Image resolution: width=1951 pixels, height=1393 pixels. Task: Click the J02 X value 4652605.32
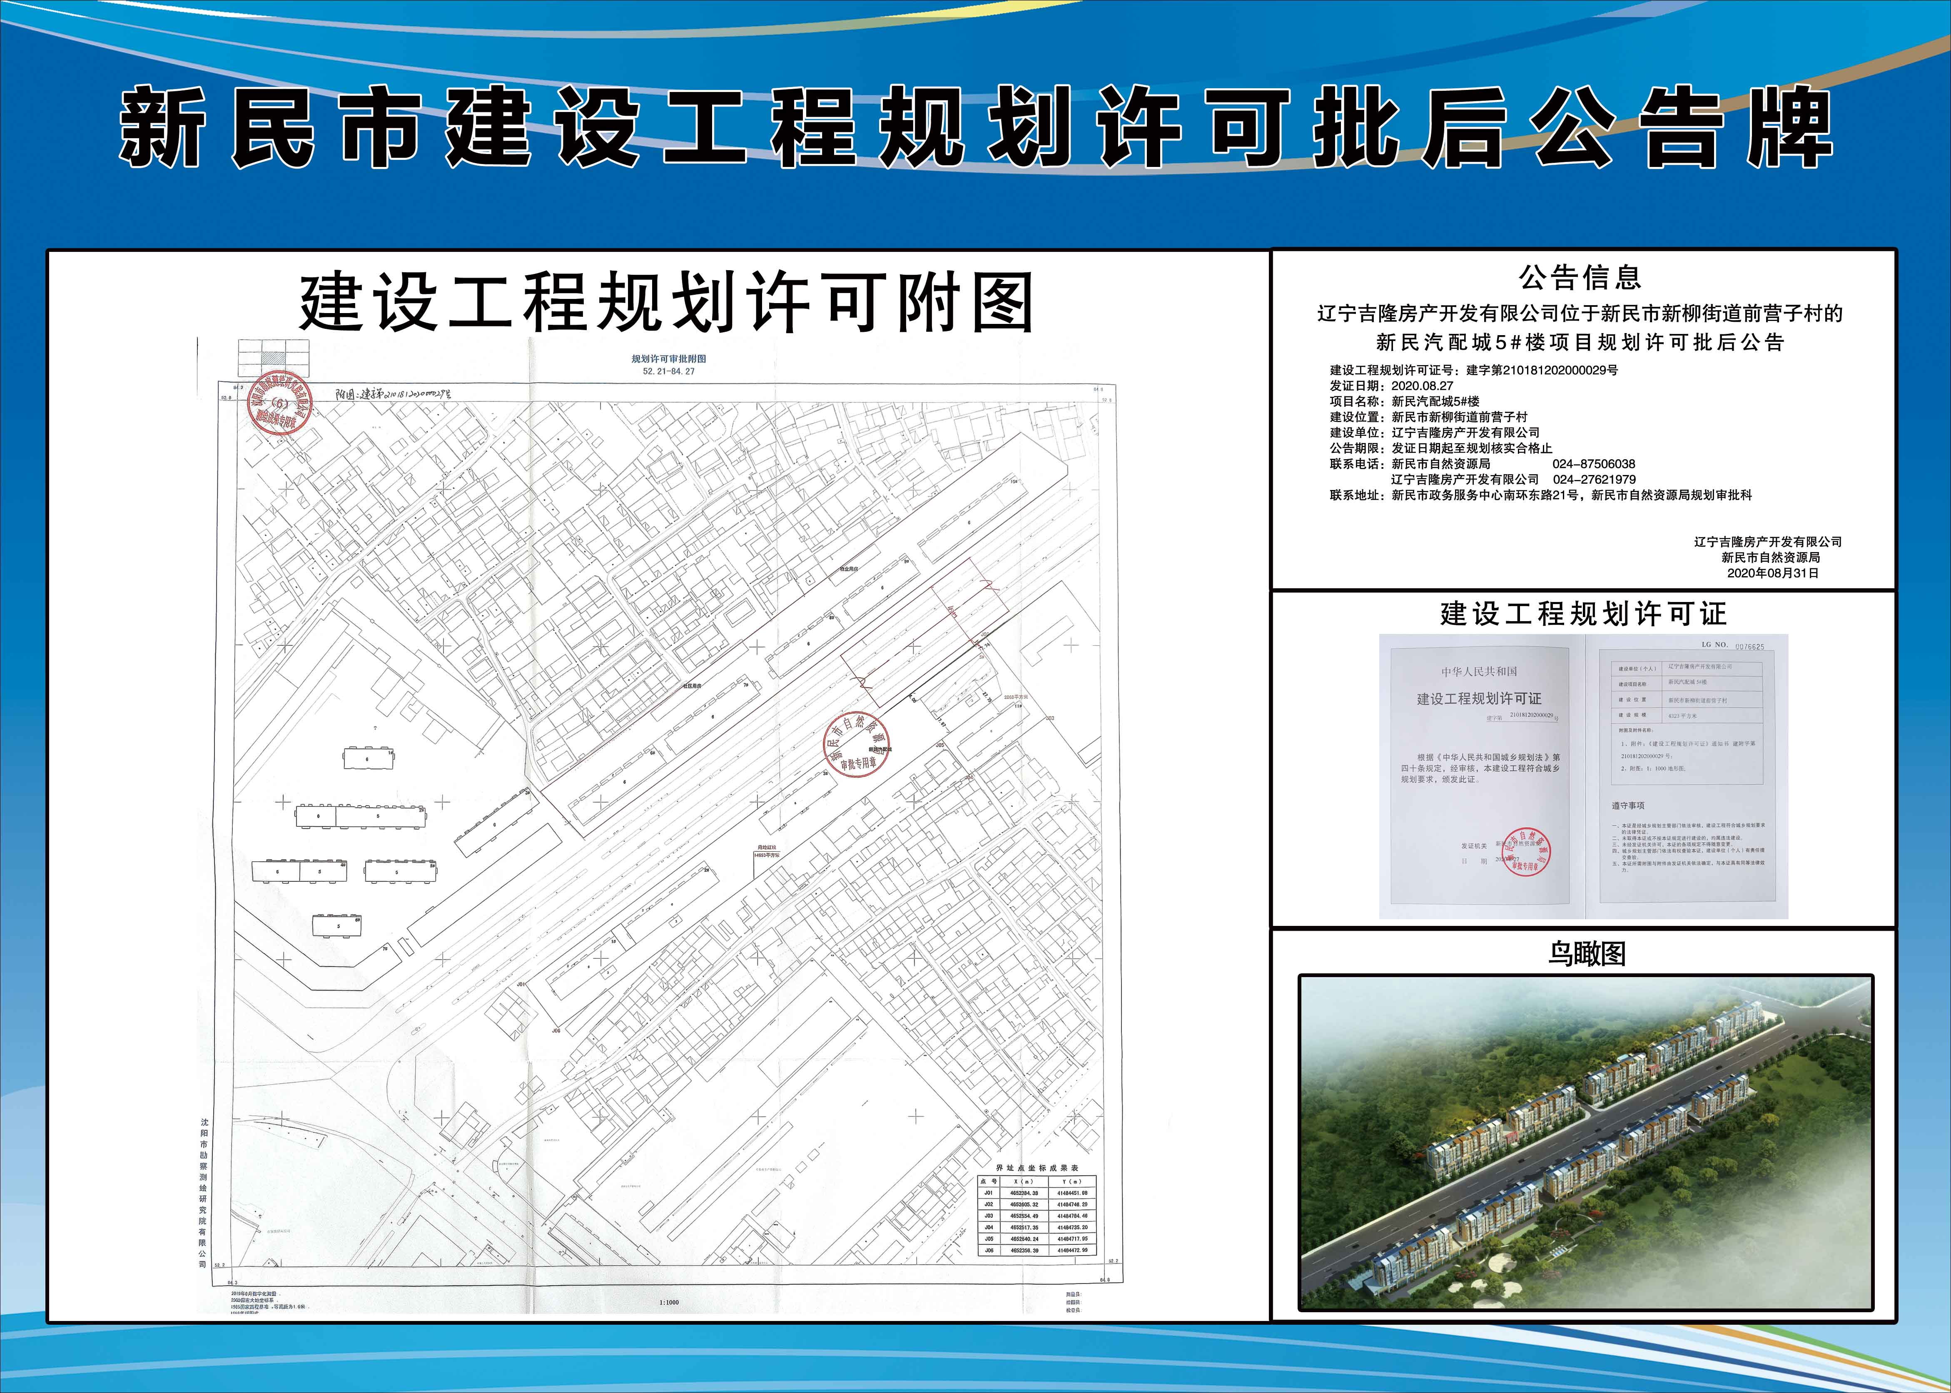1024,1204
